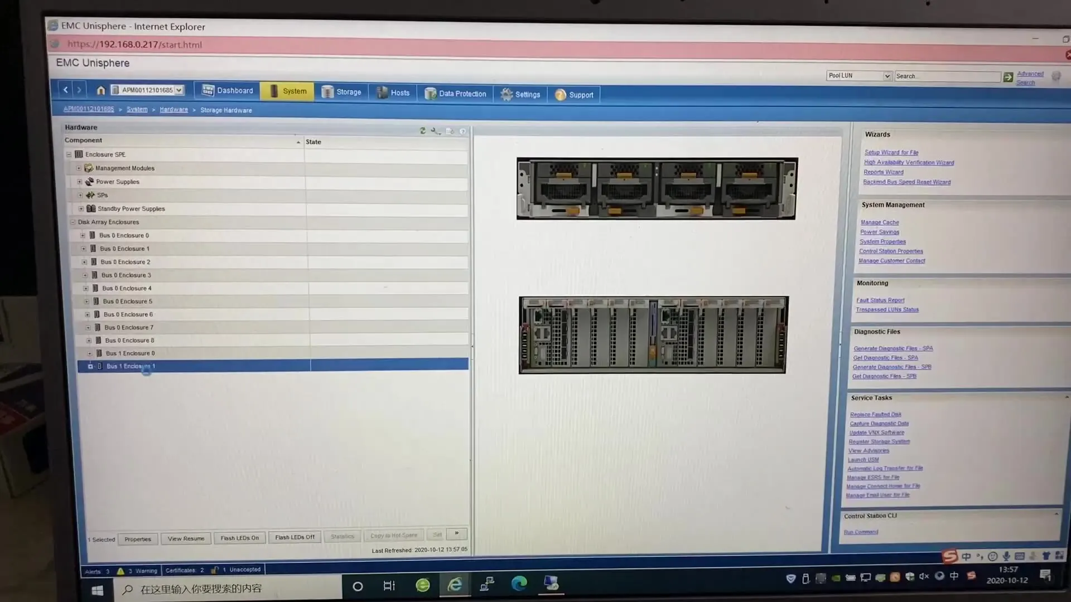
Task: Switch to the Storage tab
Action: (341, 92)
